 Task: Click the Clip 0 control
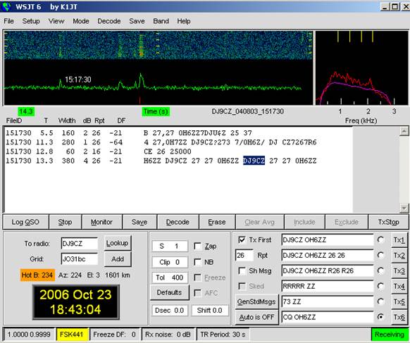pos(170,262)
